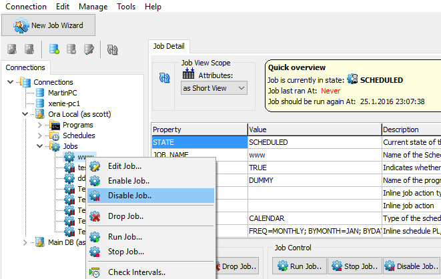This screenshot has width=441, height=279.
Task: Switch to the Job Detail tab
Action: pos(169,46)
